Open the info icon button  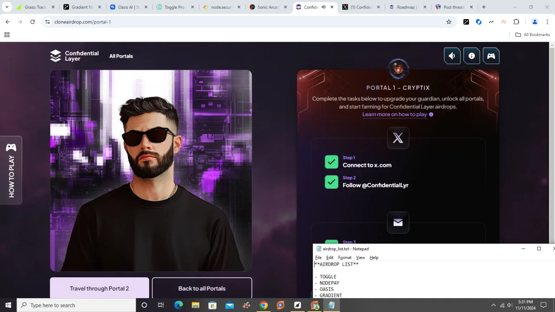472,56
